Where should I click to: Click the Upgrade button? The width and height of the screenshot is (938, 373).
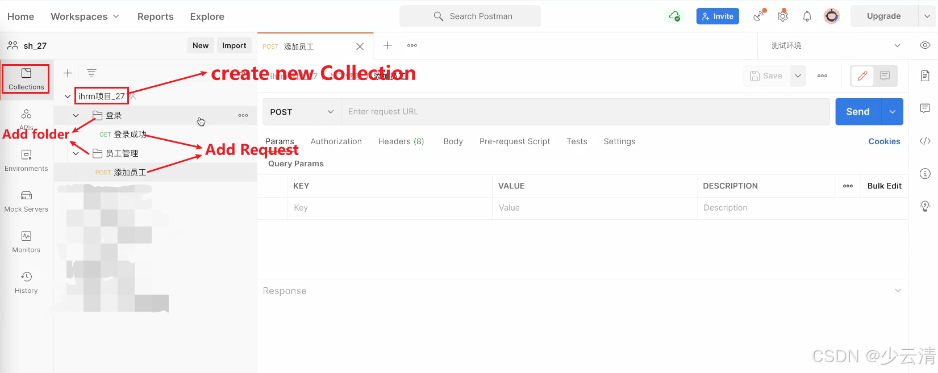click(884, 16)
